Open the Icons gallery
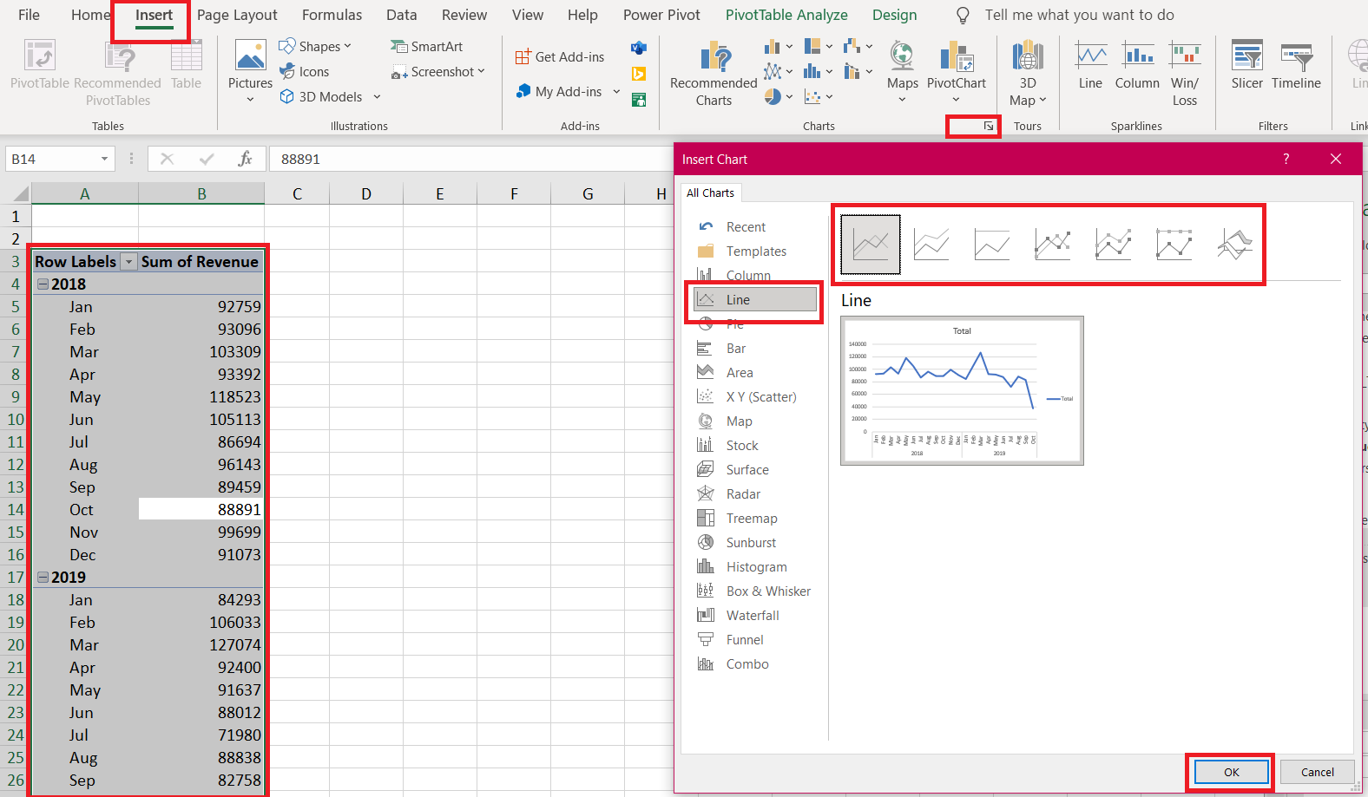 coord(304,71)
